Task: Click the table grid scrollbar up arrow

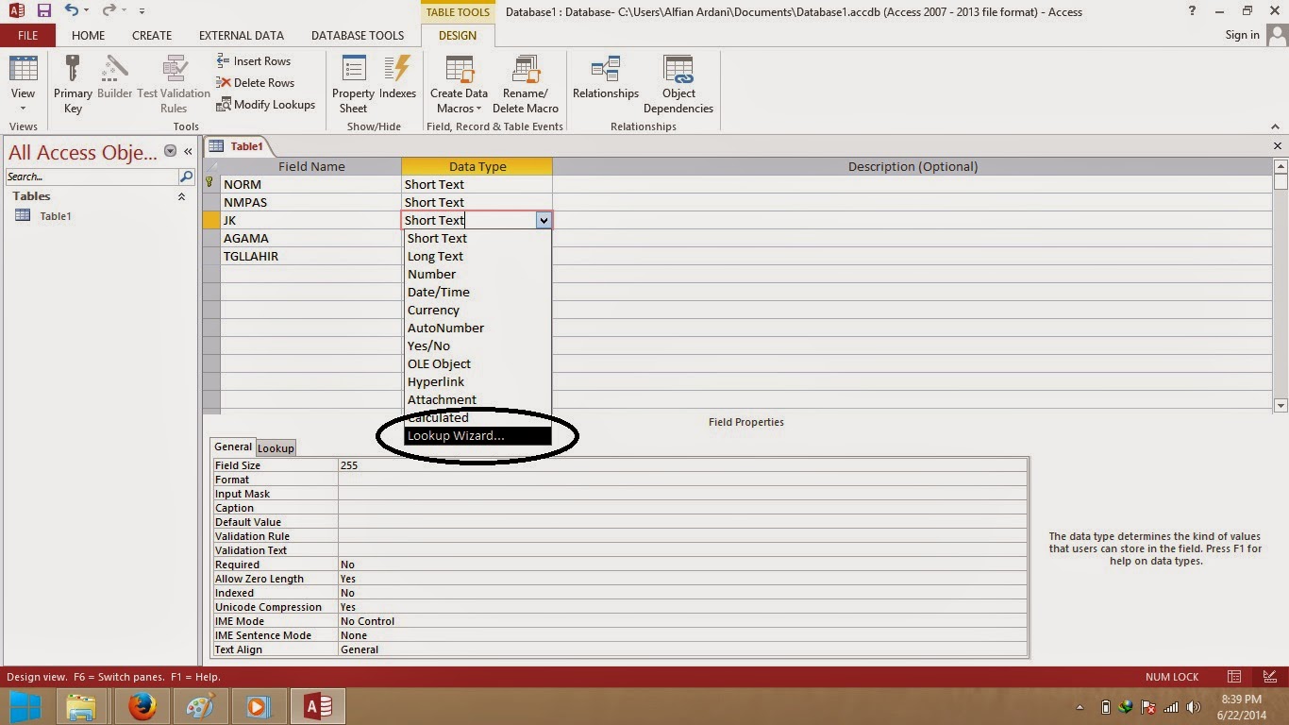Action: click(x=1281, y=166)
